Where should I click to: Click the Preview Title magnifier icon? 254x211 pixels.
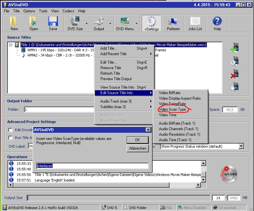(235, 87)
